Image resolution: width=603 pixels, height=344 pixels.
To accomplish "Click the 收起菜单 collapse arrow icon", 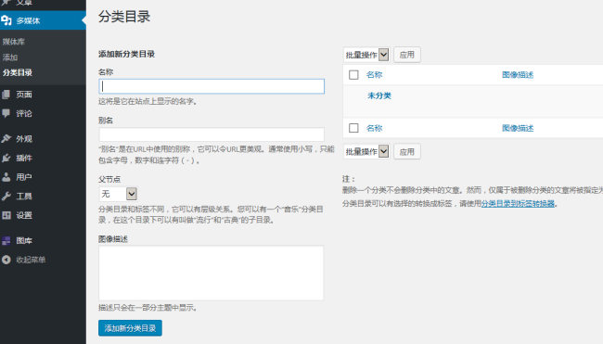I will (6, 260).
